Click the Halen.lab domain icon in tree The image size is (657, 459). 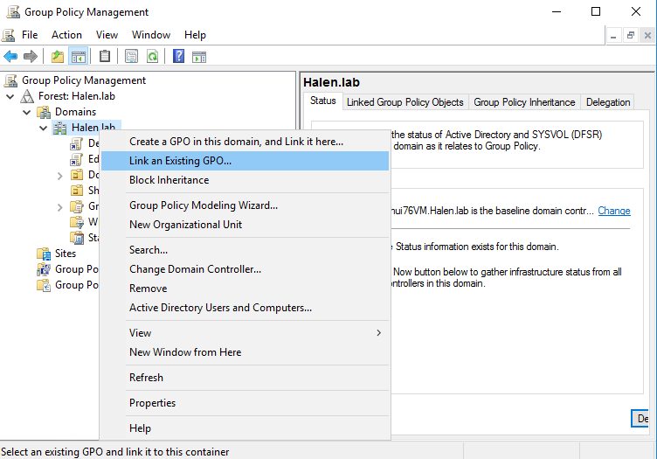[60, 128]
